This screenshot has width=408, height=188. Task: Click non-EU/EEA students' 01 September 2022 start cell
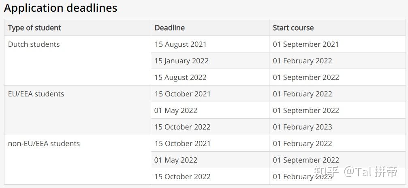[305, 160]
